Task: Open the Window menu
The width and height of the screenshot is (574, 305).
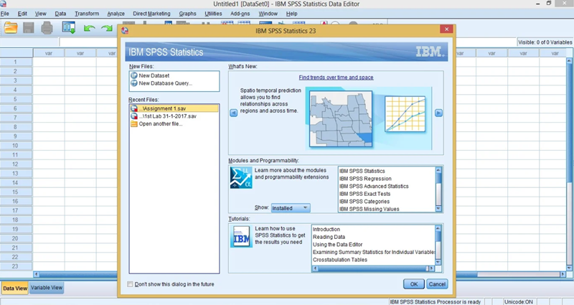Action: [x=268, y=14]
